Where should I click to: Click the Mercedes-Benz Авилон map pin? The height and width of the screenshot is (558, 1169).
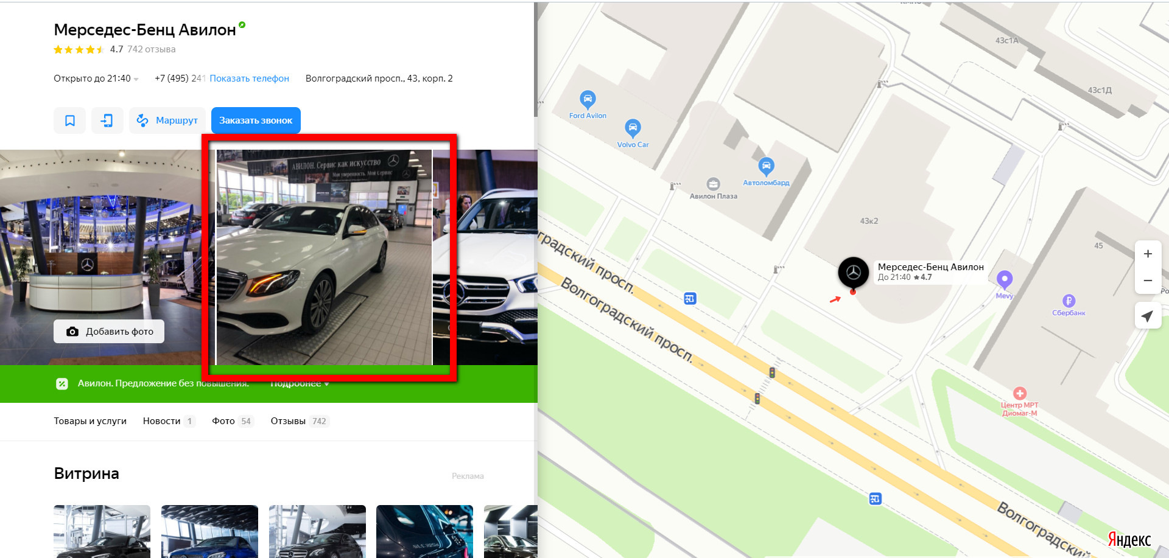(x=854, y=273)
